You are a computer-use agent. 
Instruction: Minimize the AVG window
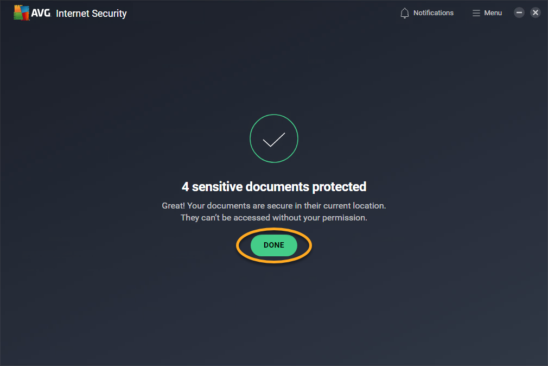[x=519, y=12]
